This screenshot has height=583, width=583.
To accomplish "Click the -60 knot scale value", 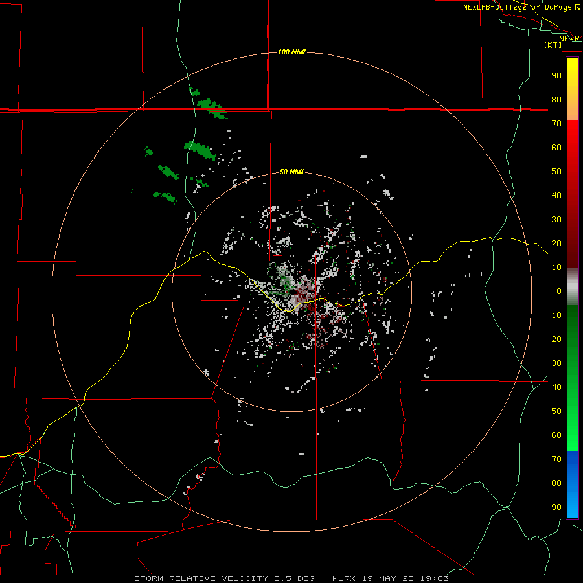I will (x=554, y=435).
